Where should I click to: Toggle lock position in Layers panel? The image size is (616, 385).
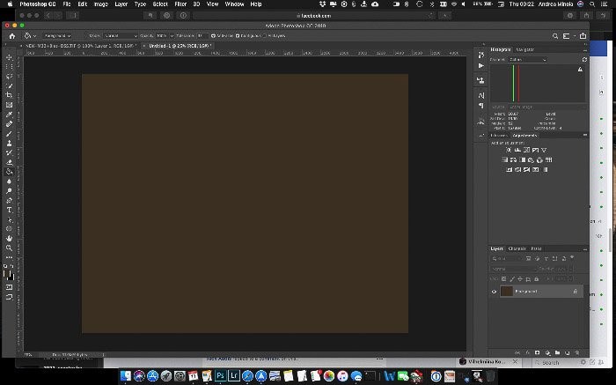520,278
